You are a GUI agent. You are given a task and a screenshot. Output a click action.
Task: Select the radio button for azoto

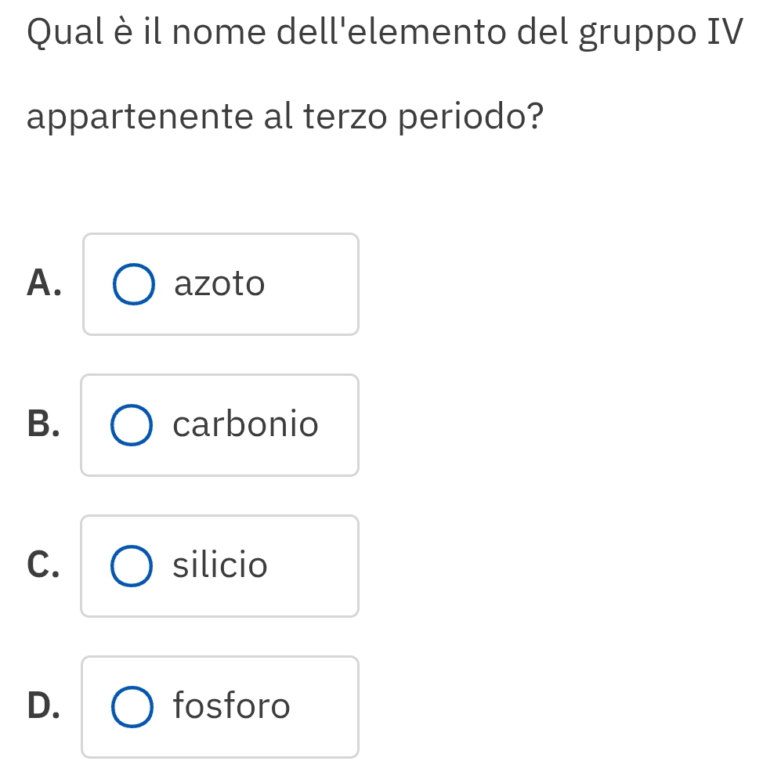point(132,284)
